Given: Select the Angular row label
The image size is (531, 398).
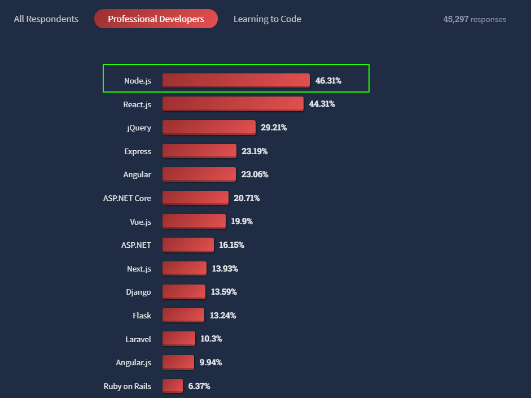Looking at the screenshot, I should point(137,174).
